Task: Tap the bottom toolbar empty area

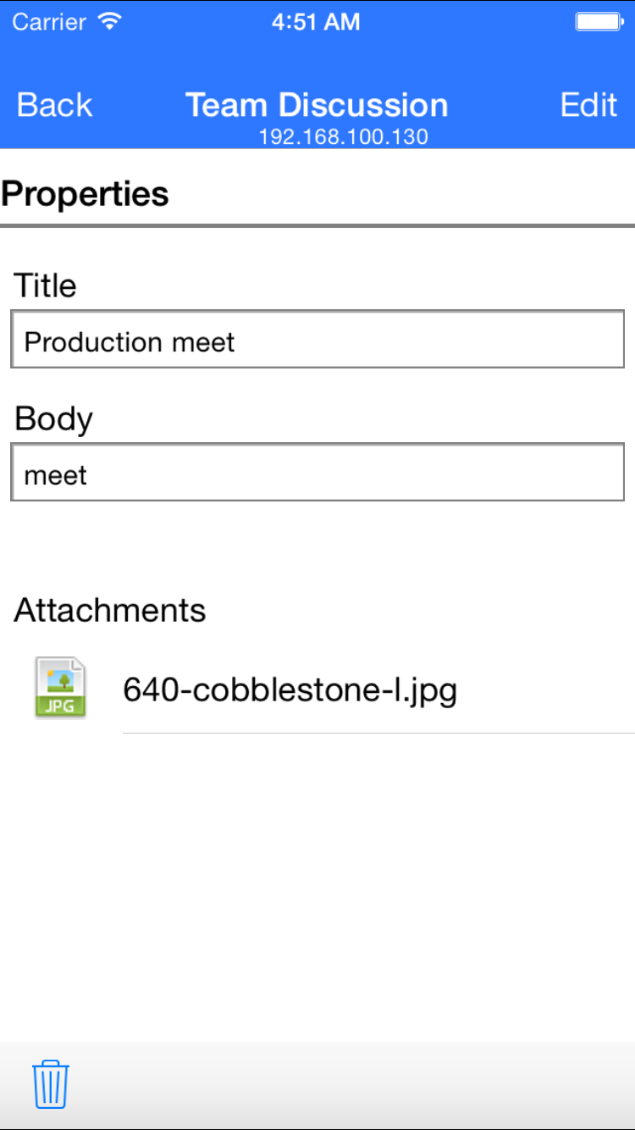Action: pos(351,1085)
